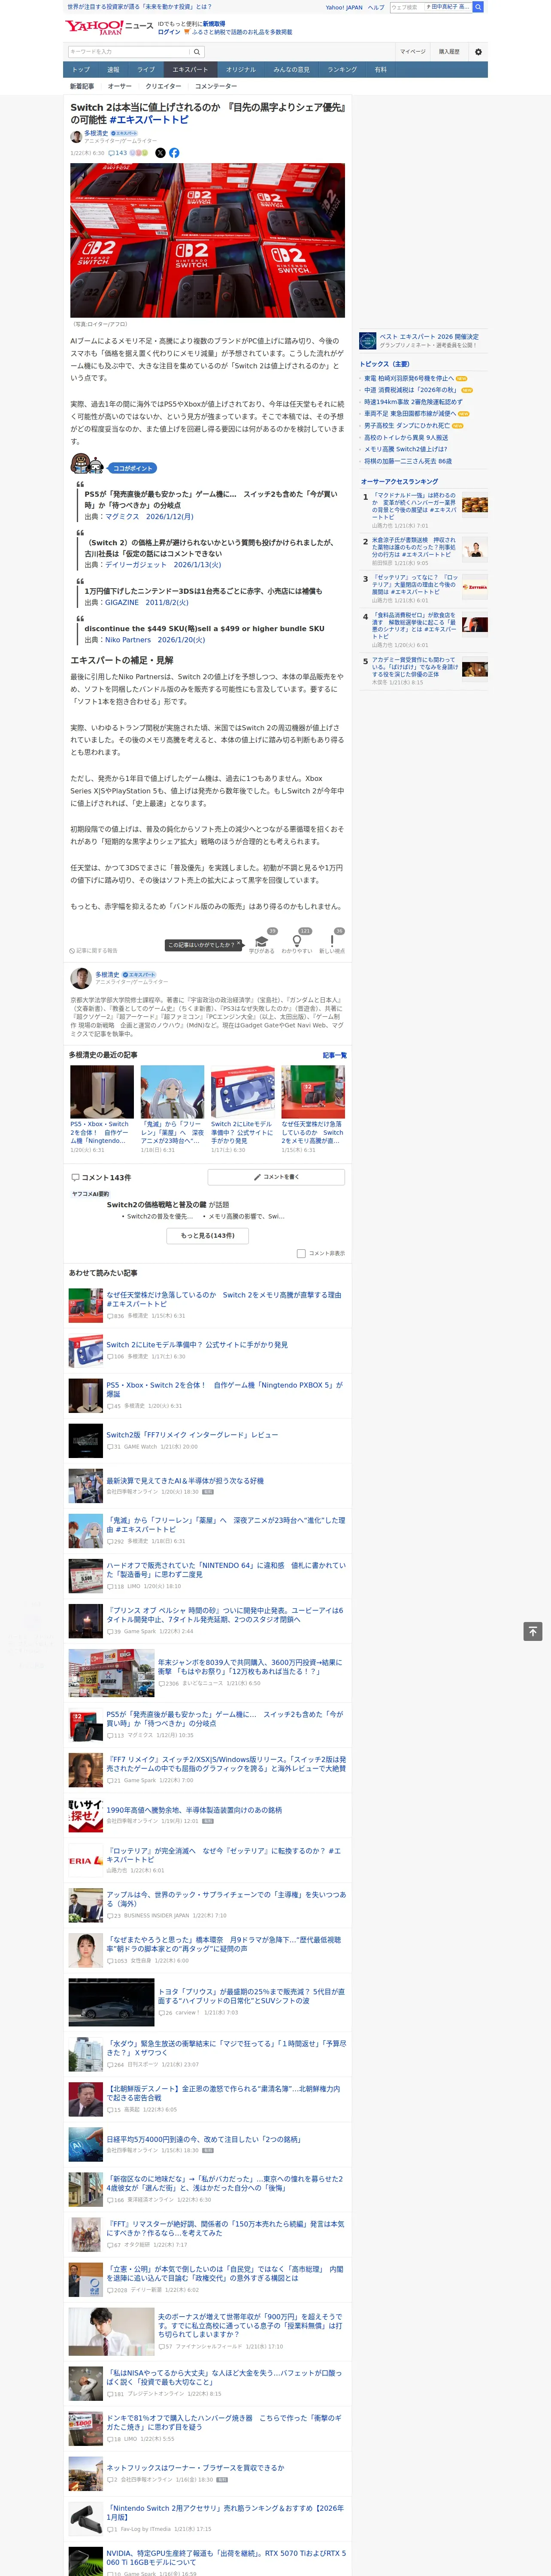Click the ココがポイント mascot icon
This screenshot has height=2576, width=551.
88,465
